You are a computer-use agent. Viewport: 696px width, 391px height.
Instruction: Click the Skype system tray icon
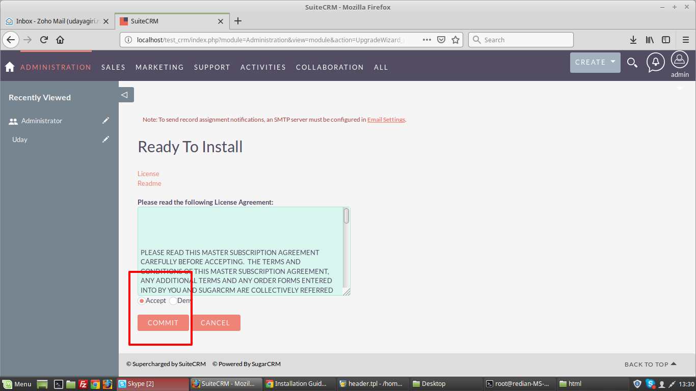coord(650,384)
